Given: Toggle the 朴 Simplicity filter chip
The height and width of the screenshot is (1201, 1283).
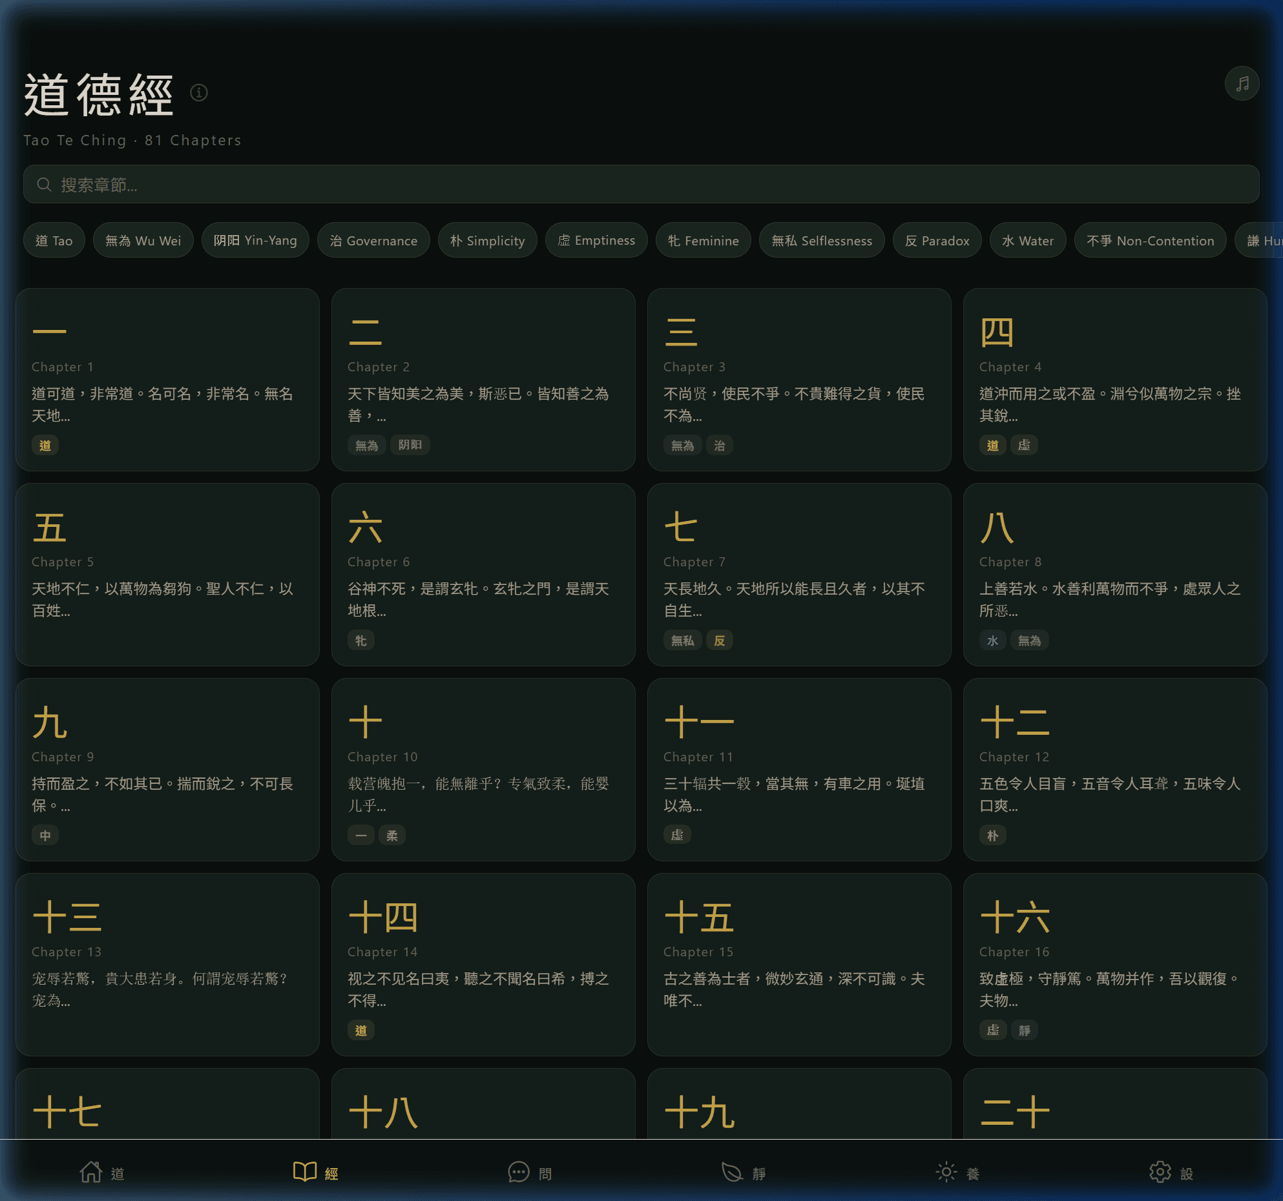Looking at the screenshot, I should (488, 240).
